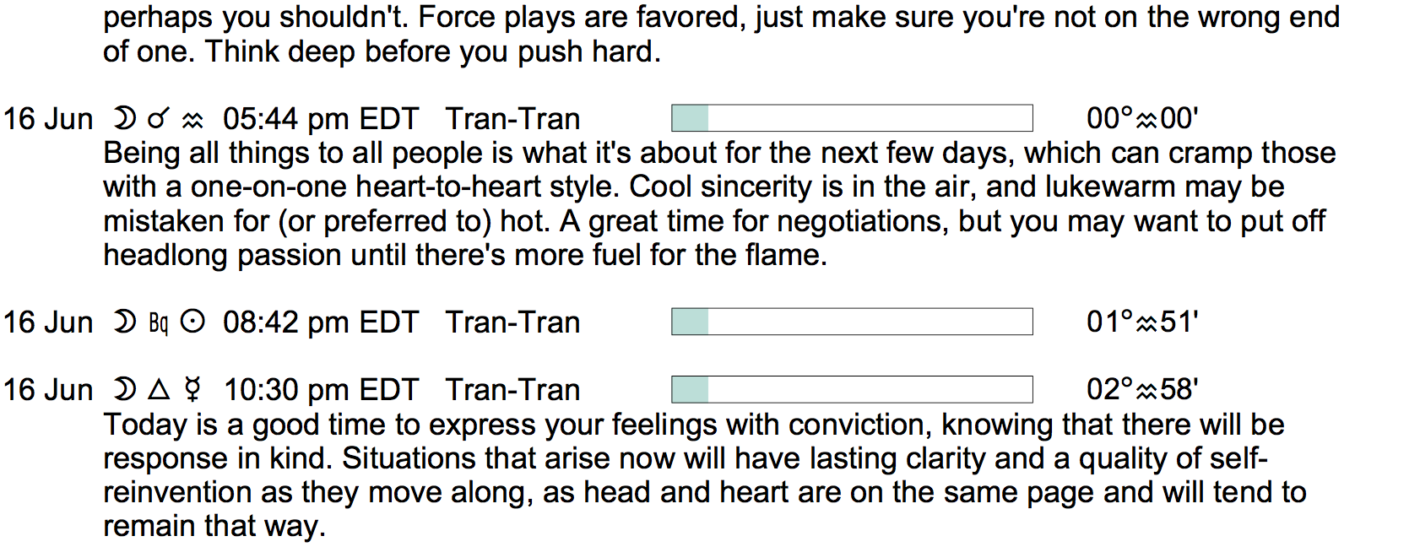Viewport: 1420px width, 547px height.
Task: Click the Sun glyph in the 08:42 pm row
Action: click(193, 322)
